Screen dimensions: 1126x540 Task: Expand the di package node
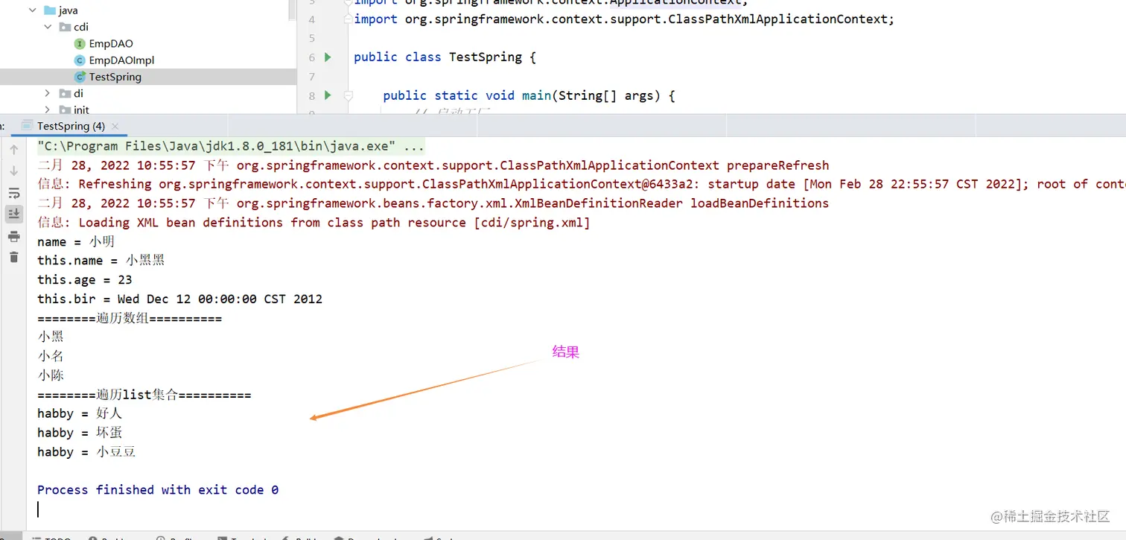click(48, 93)
